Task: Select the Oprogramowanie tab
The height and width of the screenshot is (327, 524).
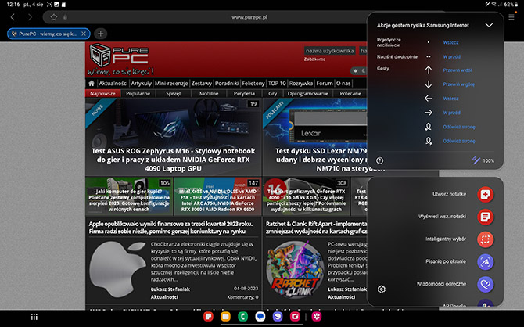Action: pos(308,94)
